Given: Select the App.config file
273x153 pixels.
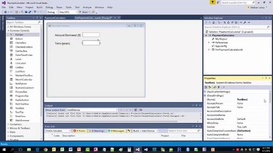Looking at the screenshot, I should pos(221,46).
